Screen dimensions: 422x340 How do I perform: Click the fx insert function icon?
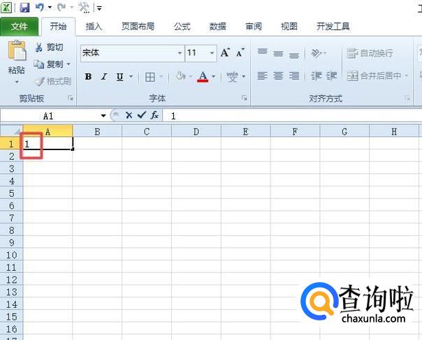[154, 115]
